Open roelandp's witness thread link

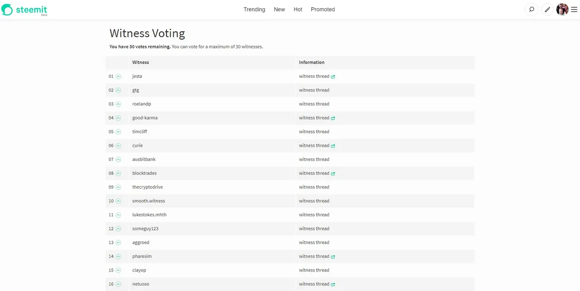pos(314,104)
